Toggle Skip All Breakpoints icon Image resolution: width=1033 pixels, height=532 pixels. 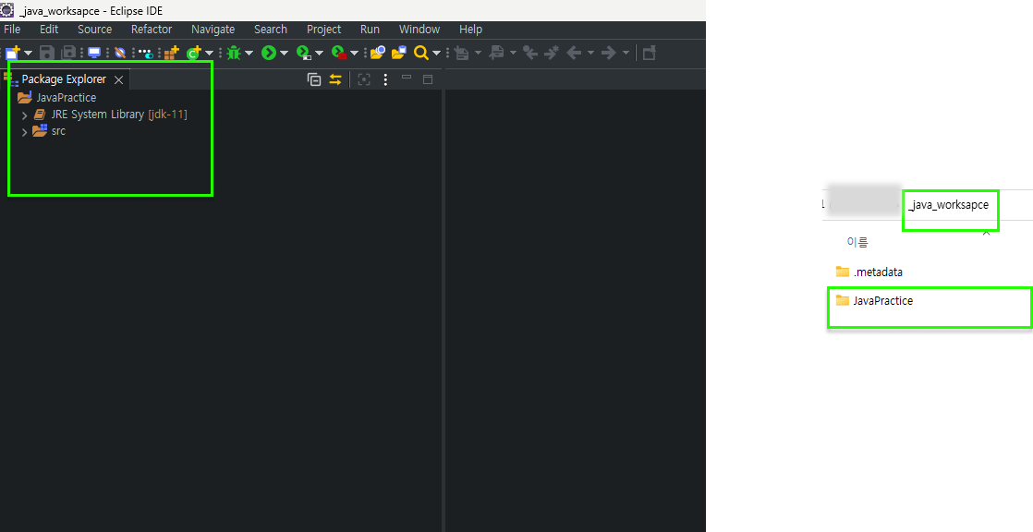point(120,53)
